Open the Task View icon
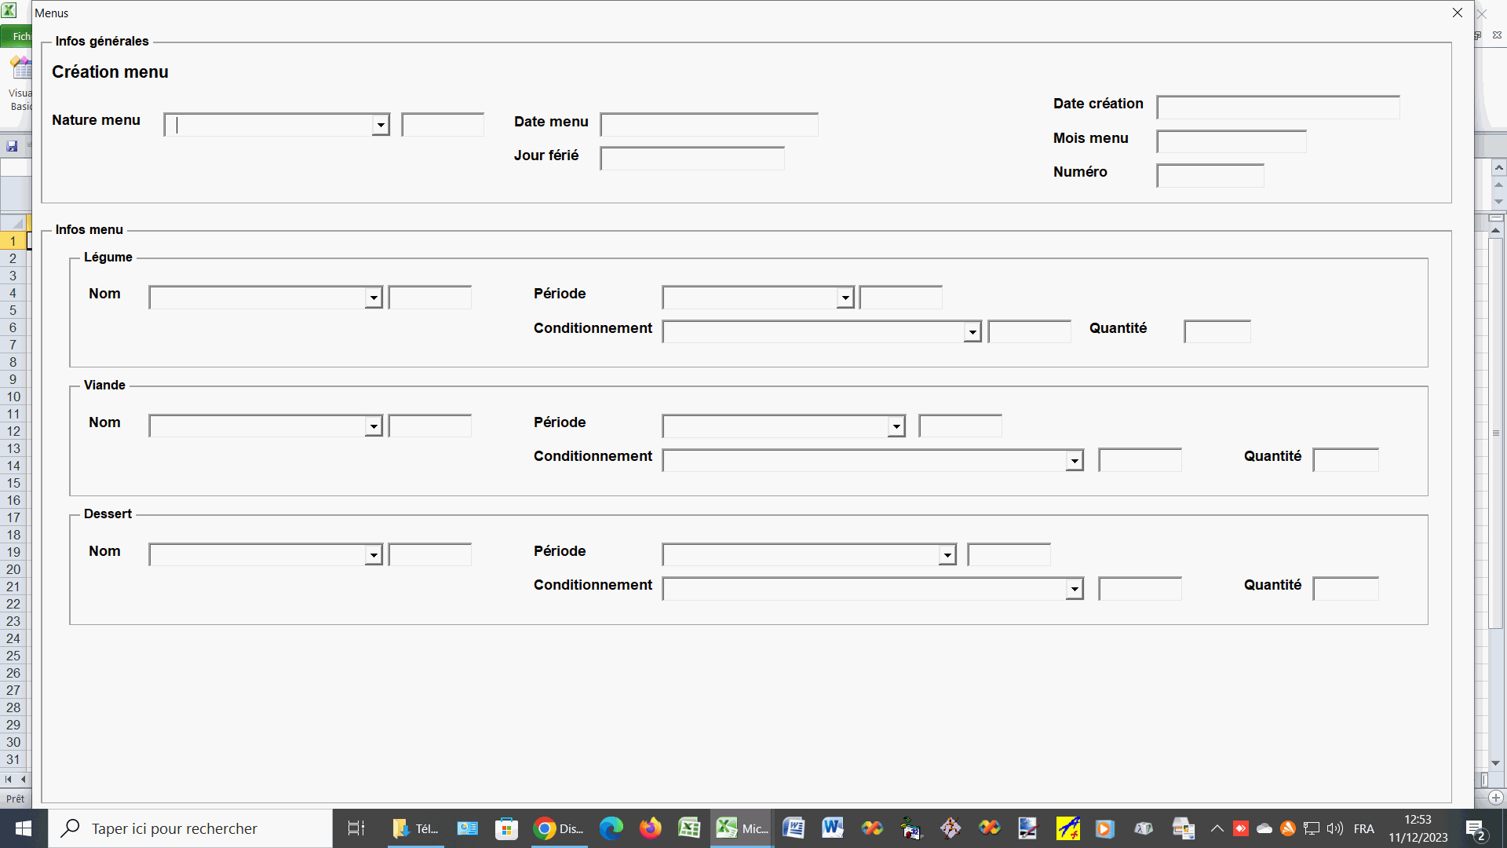 (x=356, y=828)
